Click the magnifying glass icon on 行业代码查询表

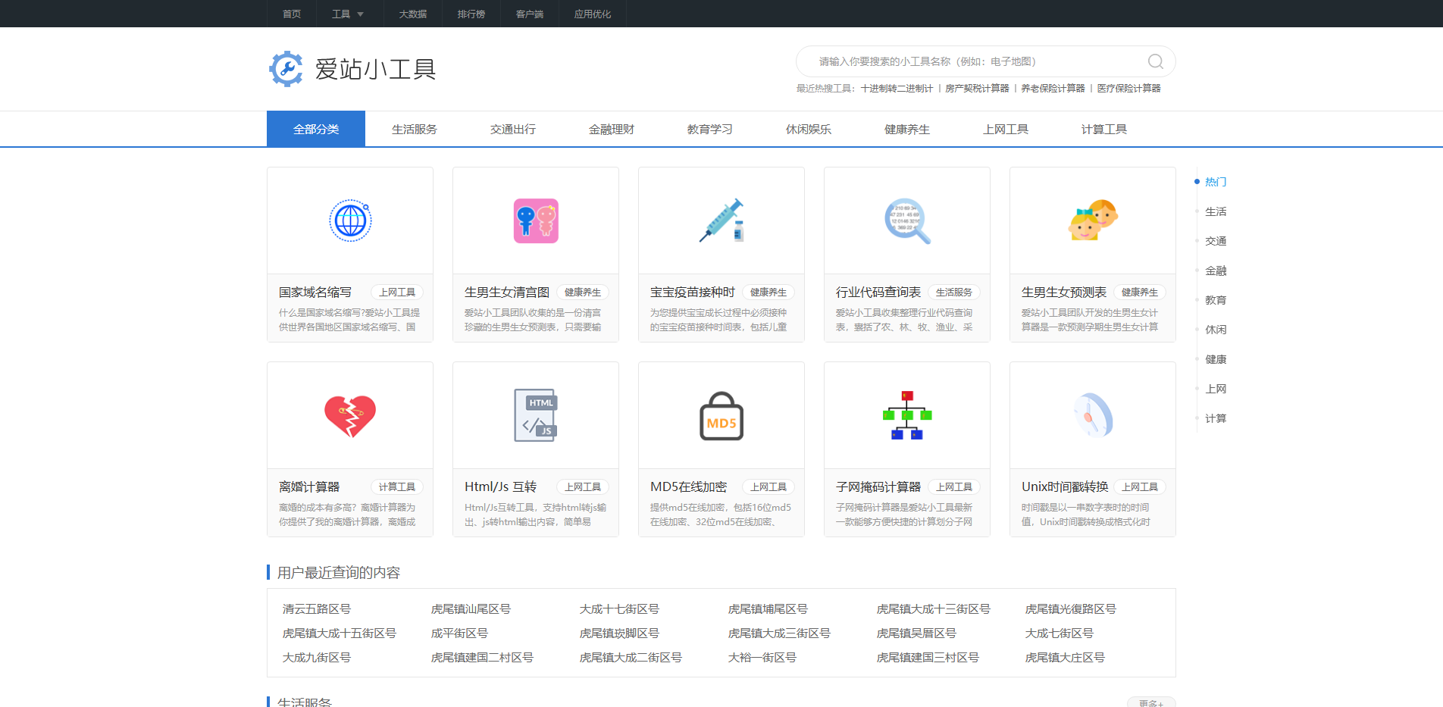906,221
